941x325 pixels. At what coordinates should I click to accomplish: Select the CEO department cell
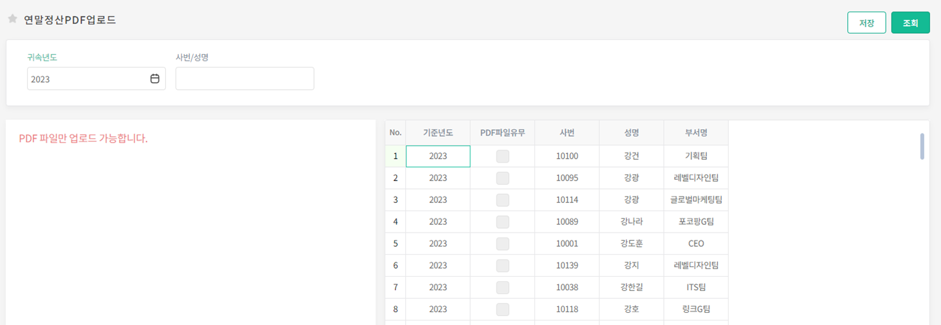(695, 243)
